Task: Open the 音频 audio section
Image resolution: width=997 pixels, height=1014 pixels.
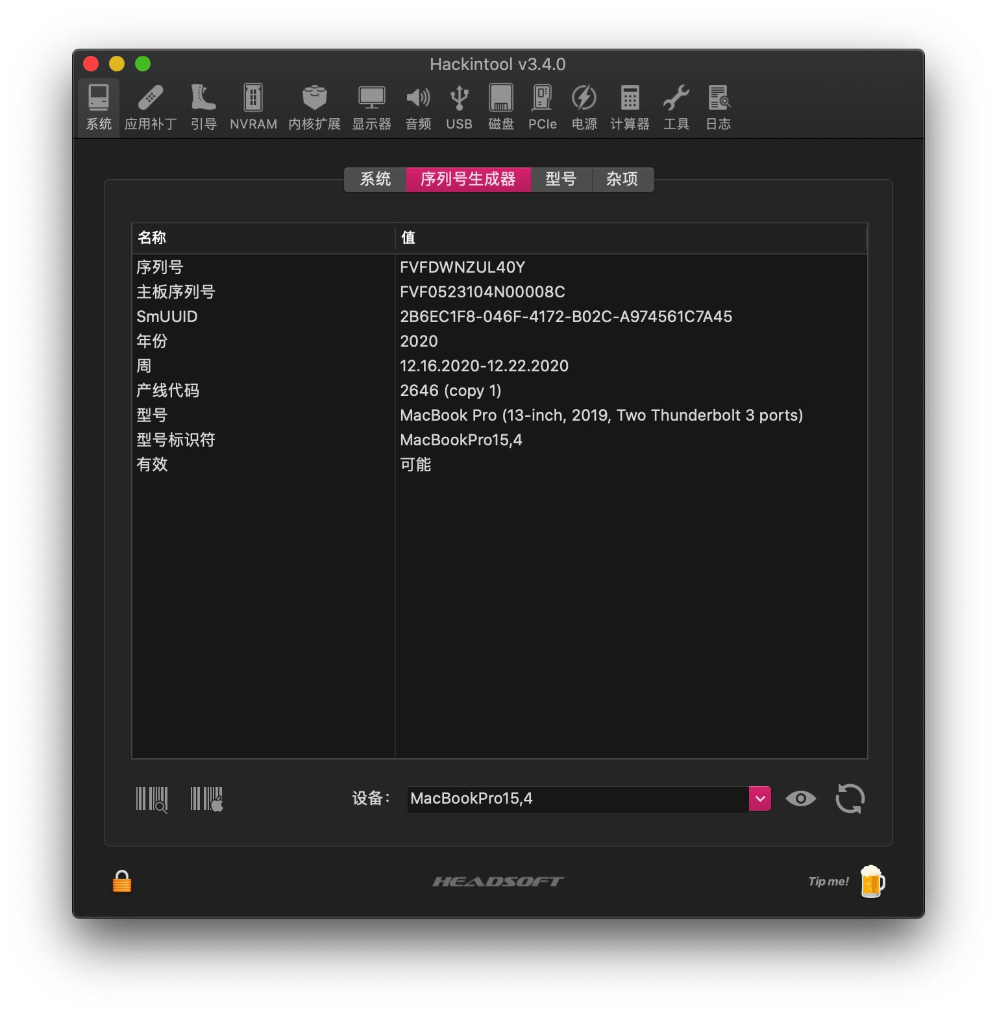Action: click(419, 108)
